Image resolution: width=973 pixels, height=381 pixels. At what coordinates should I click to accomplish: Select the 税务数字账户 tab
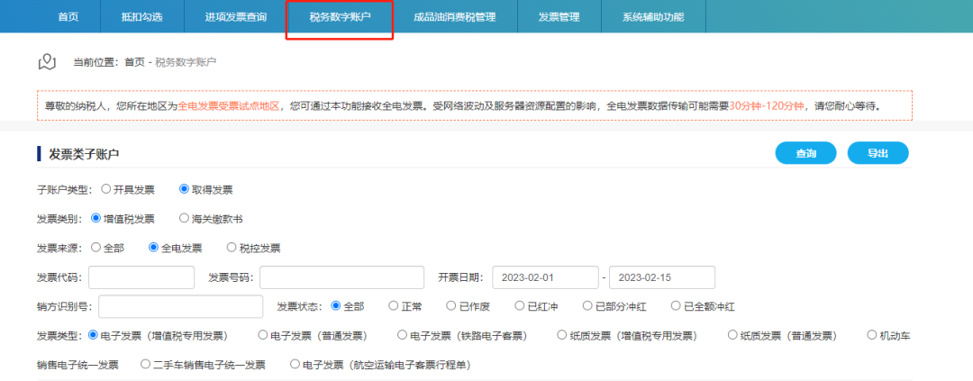340,17
